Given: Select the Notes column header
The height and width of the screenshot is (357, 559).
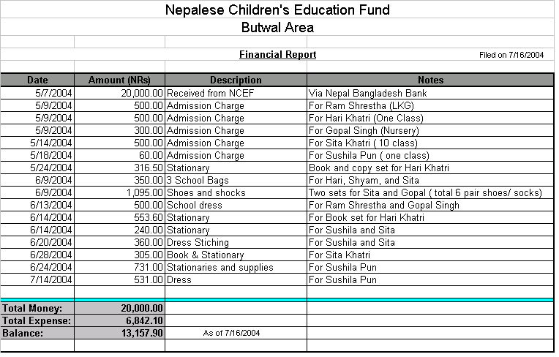Looking at the screenshot, I should point(431,80).
